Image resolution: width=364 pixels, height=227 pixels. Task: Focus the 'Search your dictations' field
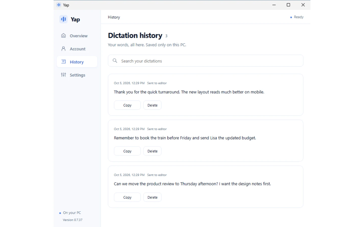[206, 61]
